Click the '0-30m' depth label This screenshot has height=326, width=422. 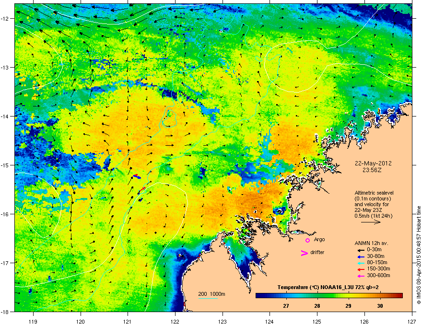point(374,250)
